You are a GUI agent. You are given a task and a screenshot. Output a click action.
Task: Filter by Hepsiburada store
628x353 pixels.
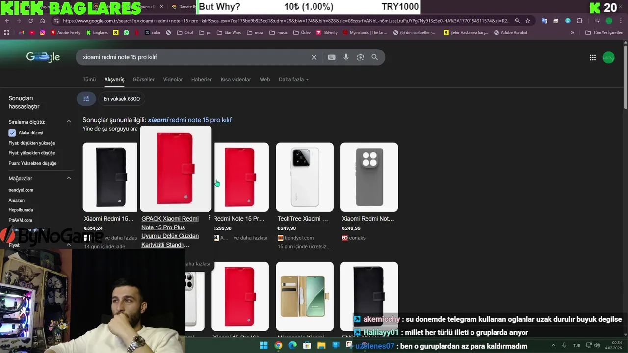21,210
